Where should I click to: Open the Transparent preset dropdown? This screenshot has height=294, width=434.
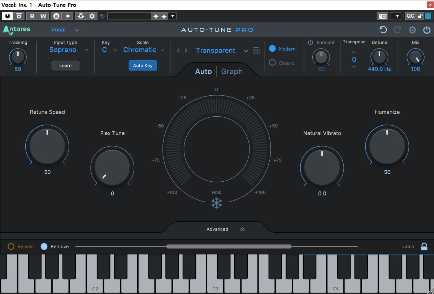(222, 51)
